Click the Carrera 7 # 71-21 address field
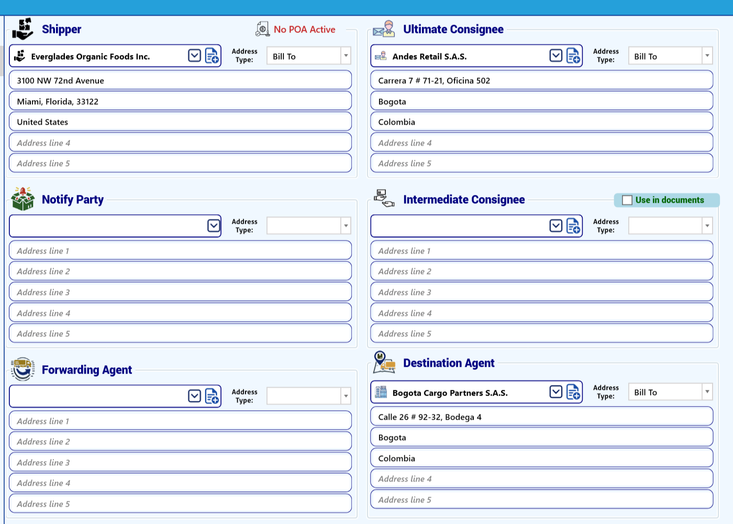The height and width of the screenshot is (524, 733). click(x=542, y=80)
